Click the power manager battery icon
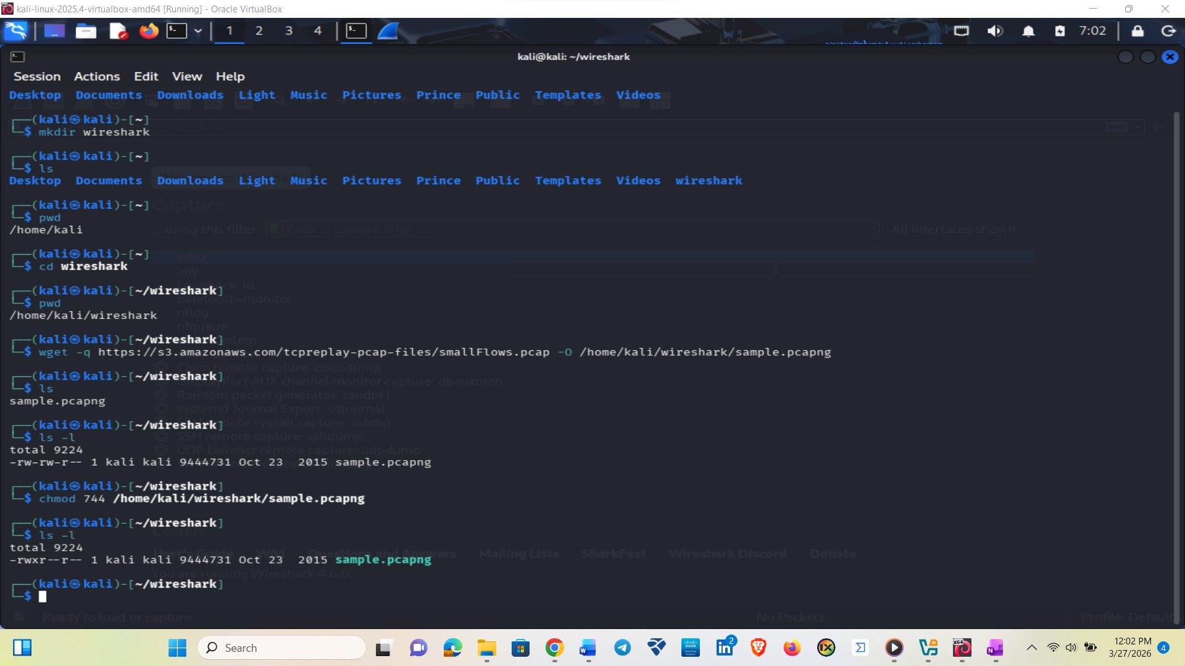Screen dimensions: 1185x666 point(1060,31)
